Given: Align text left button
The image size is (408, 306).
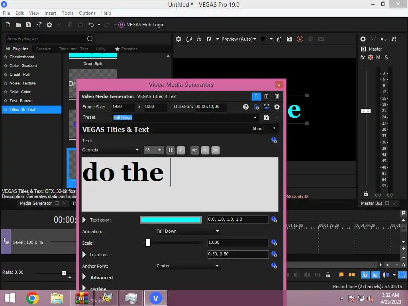Looking at the screenshot, I should pyautogui.click(x=194, y=150).
